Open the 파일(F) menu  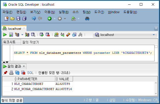pyautogui.click(x=8, y=12)
